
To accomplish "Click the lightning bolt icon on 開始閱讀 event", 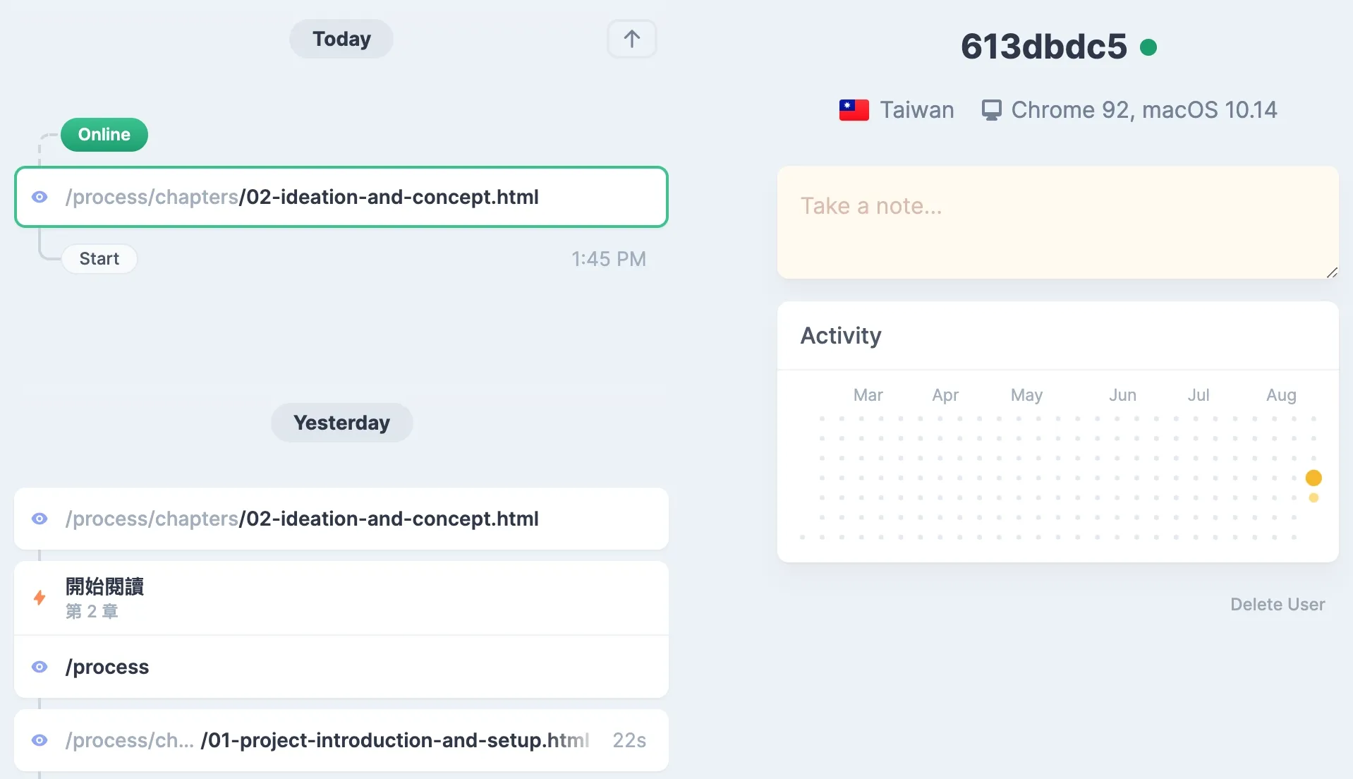I will coord(40,598).
